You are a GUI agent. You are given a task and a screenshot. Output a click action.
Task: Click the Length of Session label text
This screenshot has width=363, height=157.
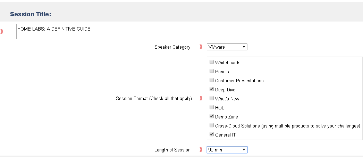tap(173, 150)
